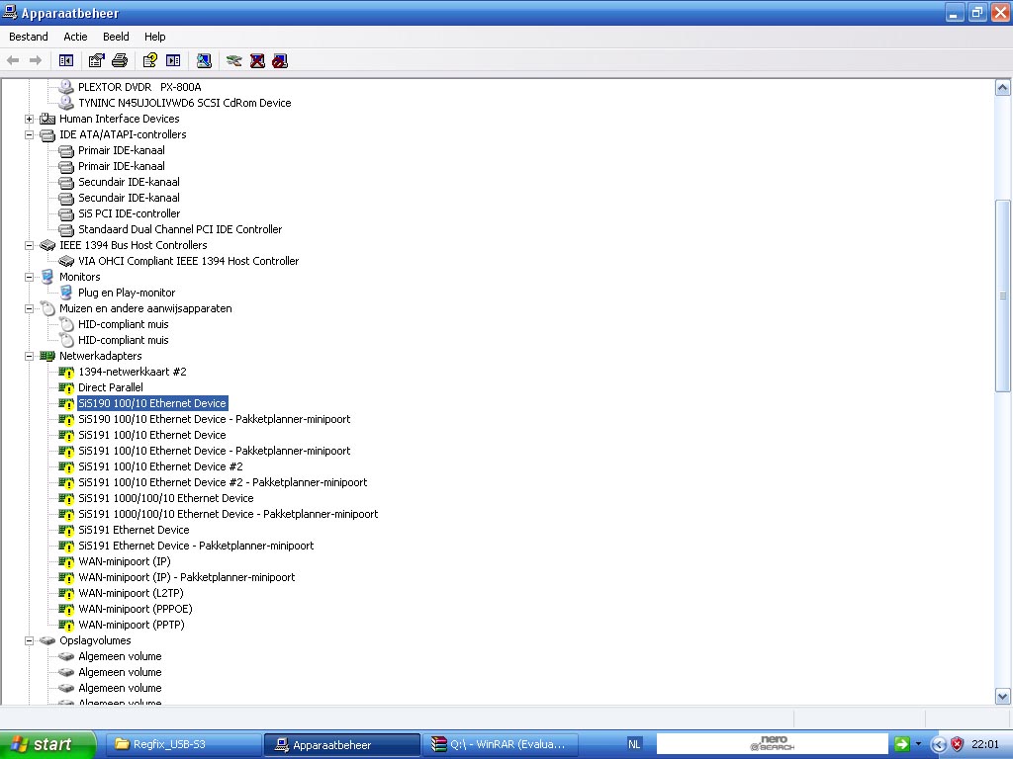Switch to the WinRAR taskbar window

coord(501,744)
